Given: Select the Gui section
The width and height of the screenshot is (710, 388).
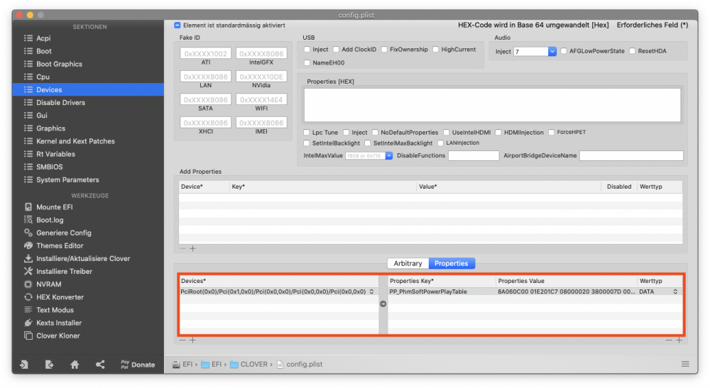Looking at the screenshot, I should (42, 116).
